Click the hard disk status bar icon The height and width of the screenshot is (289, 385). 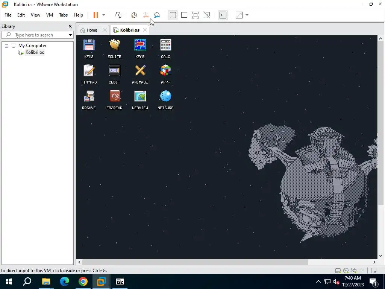[x=338, y=271]
